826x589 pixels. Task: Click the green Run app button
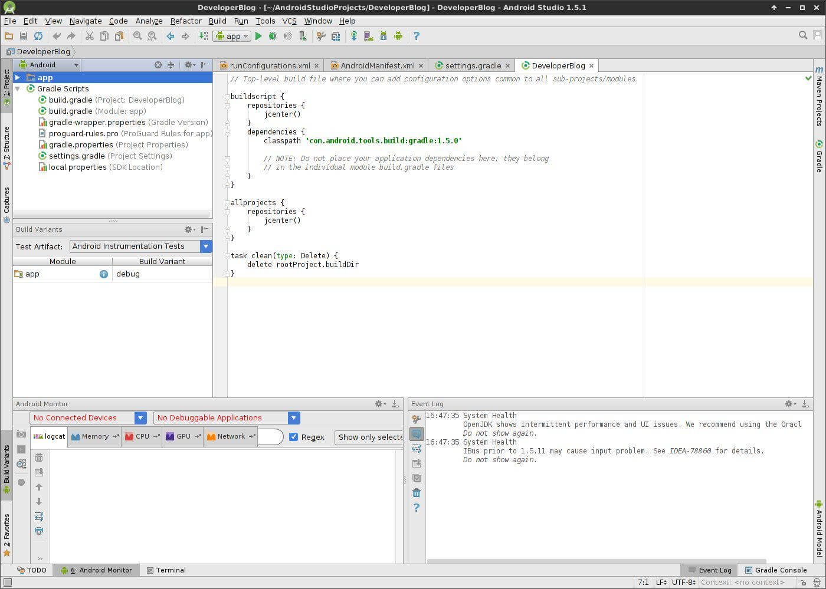[258, 36]
